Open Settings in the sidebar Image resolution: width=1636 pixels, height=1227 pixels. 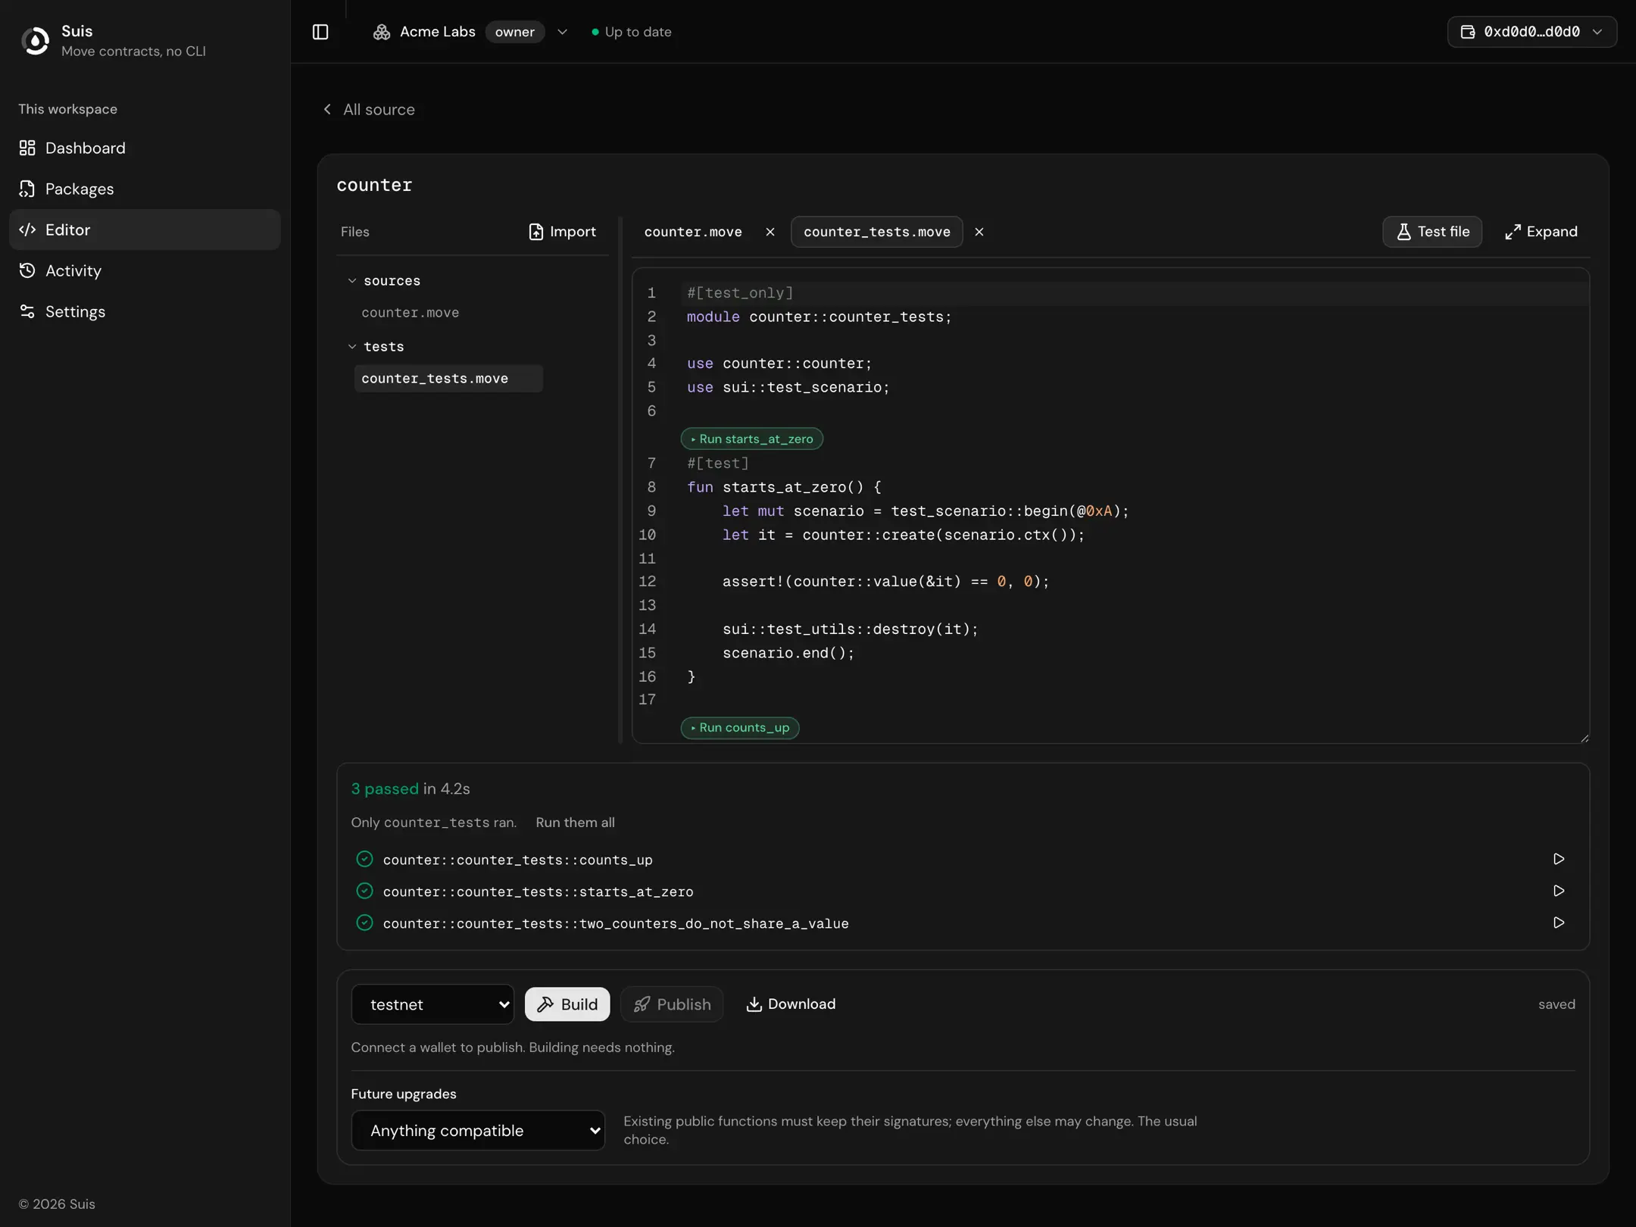145,311
